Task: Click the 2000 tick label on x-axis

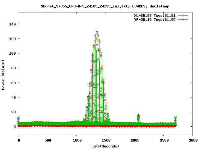Action: [x=135, y=140]
